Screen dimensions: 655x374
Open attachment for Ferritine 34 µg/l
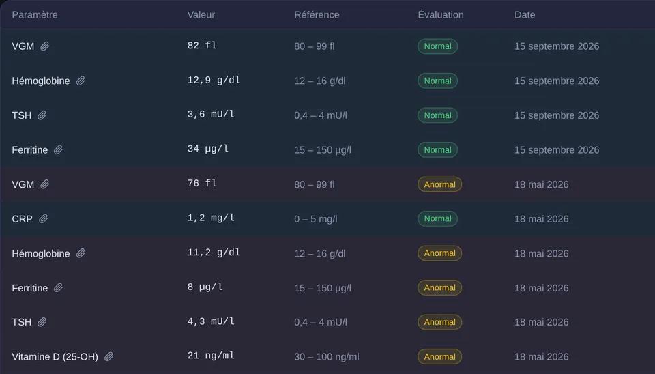click(58, 149)
